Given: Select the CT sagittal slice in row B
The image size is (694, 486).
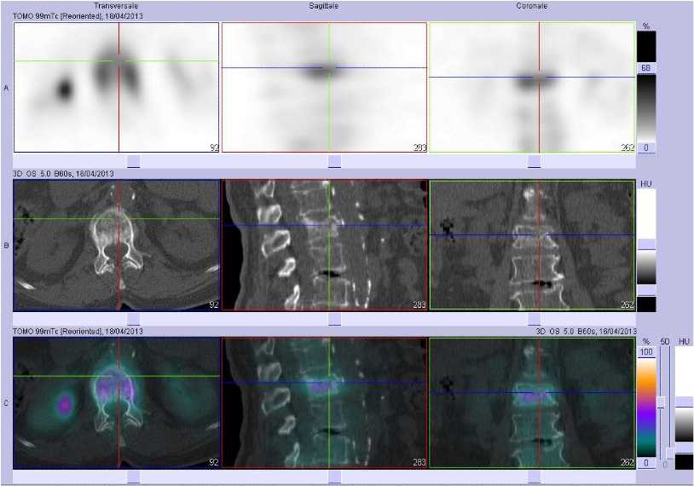Looking at the screenshot, I should coord(324,245).
